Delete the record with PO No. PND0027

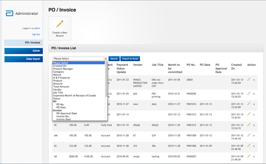coord(254,157)
